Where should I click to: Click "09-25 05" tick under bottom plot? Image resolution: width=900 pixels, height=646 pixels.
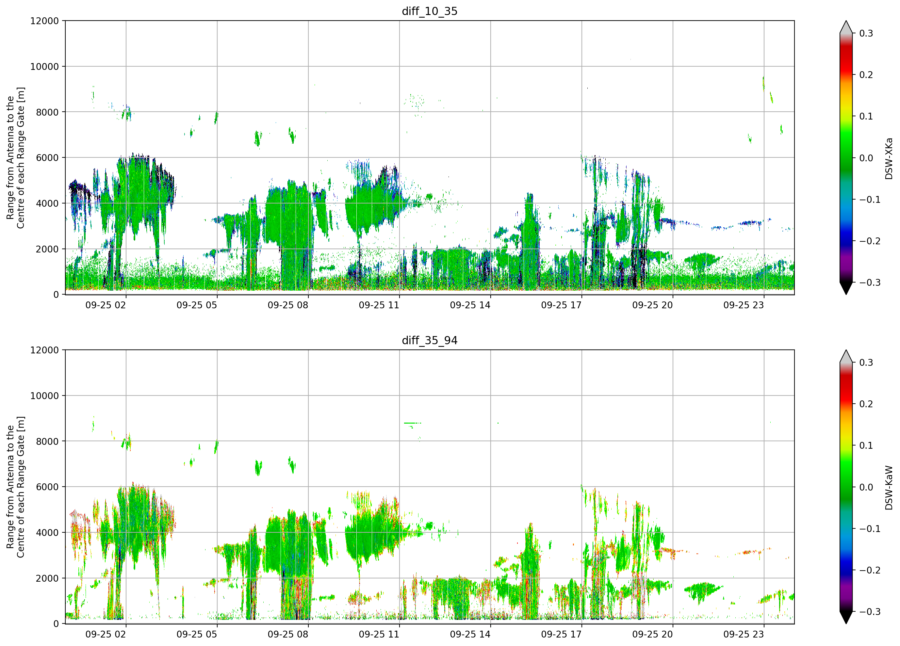coord(197,635)
